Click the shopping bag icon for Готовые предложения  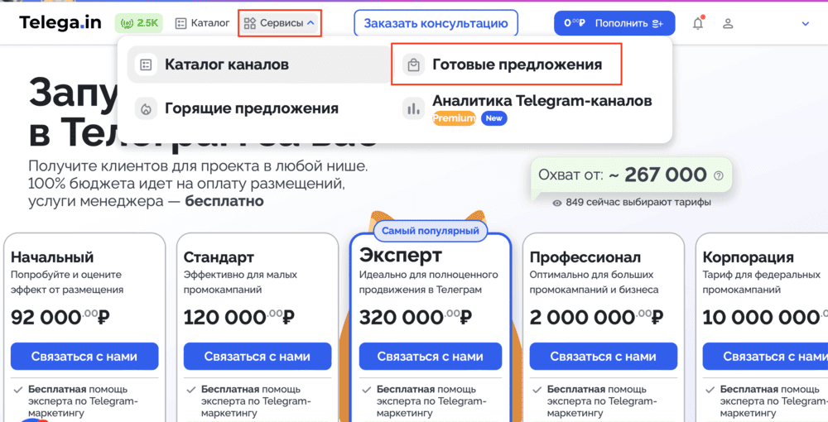click(x=413, y=65)
